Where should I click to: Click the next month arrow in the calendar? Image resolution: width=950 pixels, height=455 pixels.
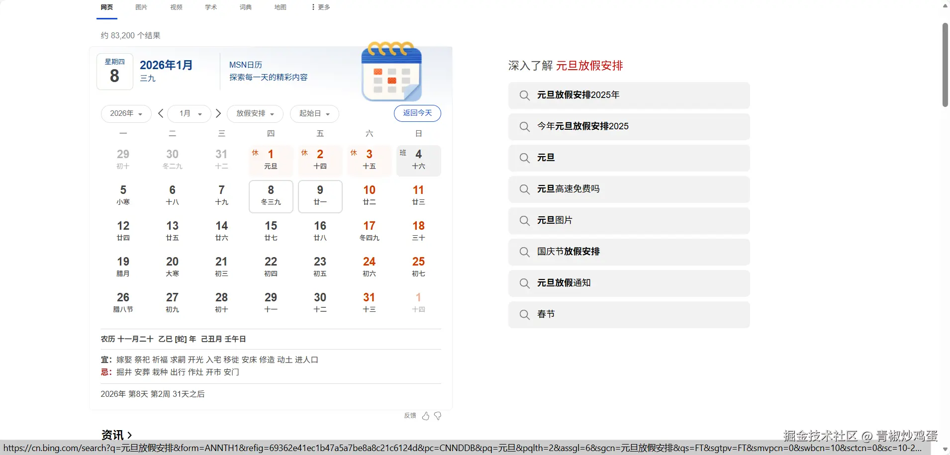pyautogui.click(x=218, y=113)
